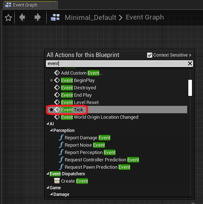Select Create Event action
This screenshot has height=204, width=203.
tap(75, 181)
